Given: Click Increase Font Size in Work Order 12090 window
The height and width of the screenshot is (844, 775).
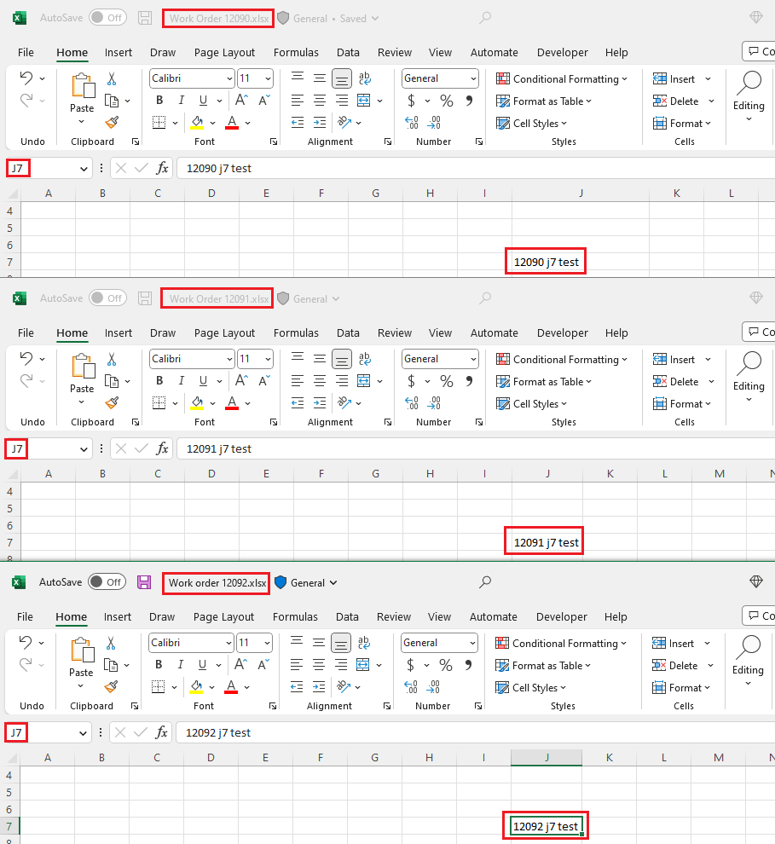Looking at the screenshot, I should click(241, 100).
